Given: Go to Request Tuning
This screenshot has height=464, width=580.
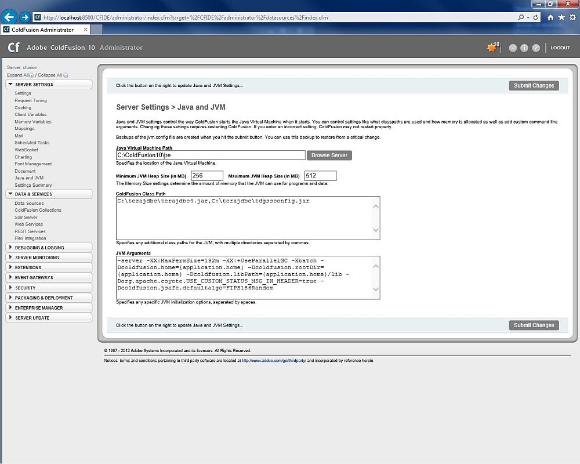Looking at the screenshot, I should coord(31,100).
